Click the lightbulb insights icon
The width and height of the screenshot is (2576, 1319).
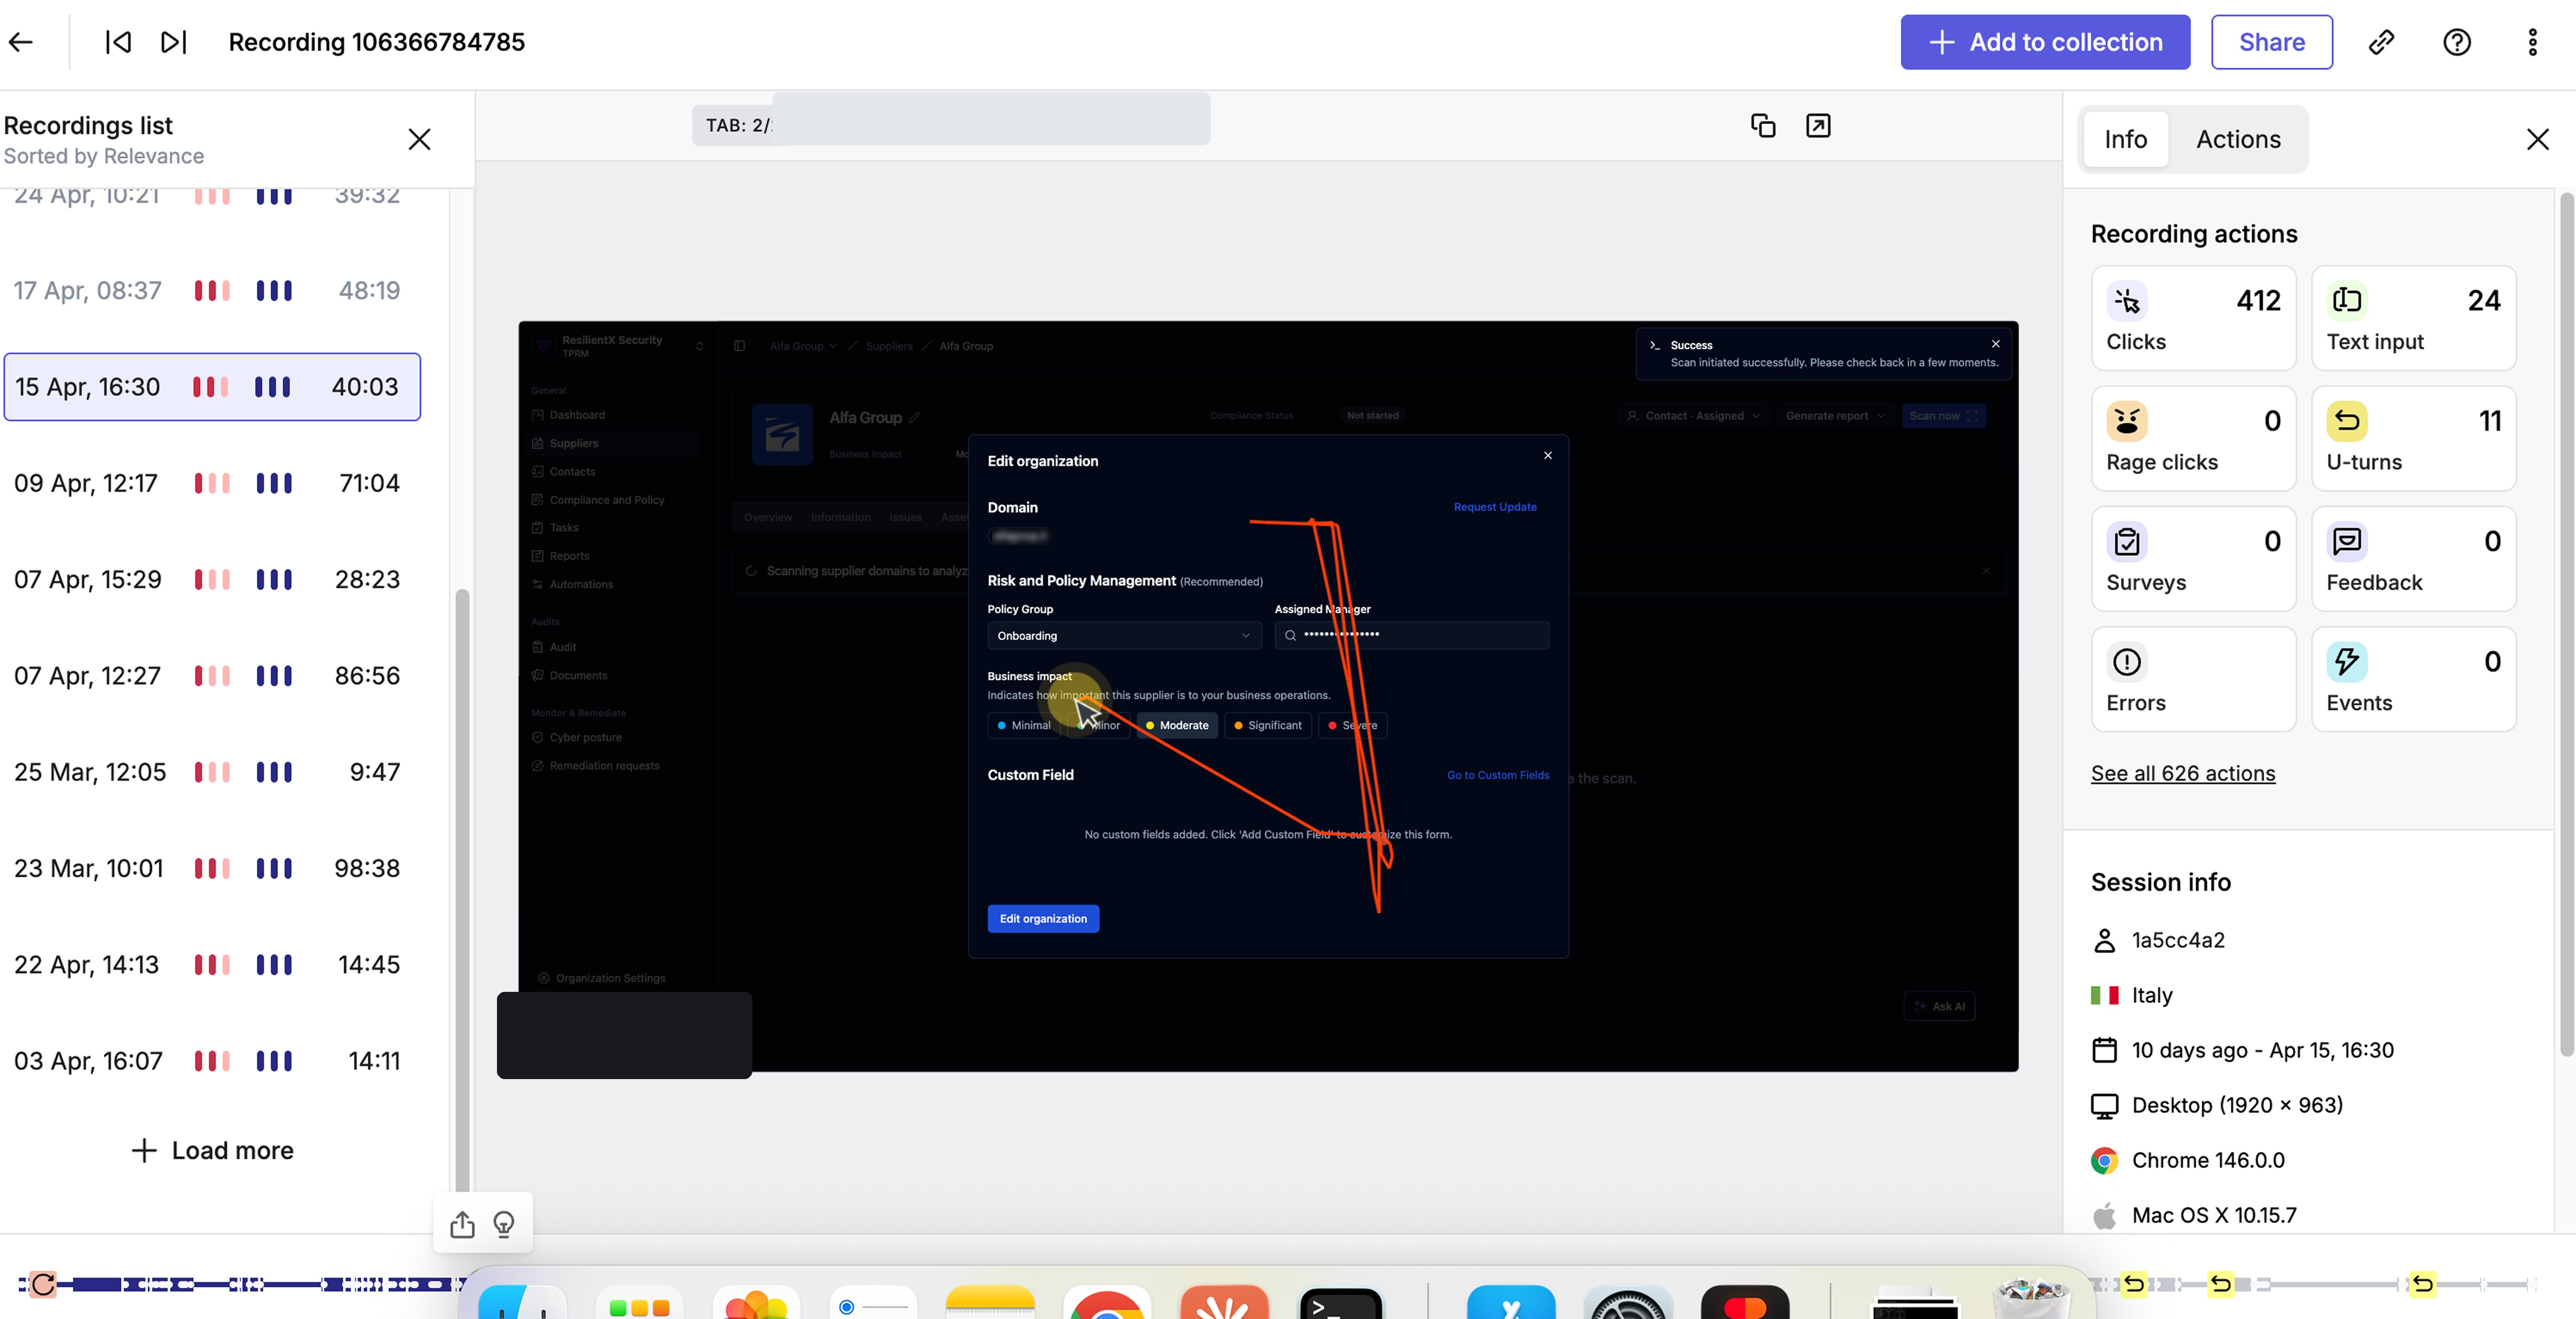click(x=504, y=1224)
